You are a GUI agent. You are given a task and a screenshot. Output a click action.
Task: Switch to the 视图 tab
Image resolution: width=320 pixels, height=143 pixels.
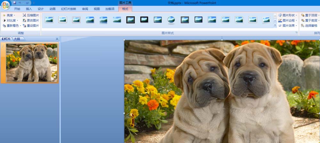[x=97, y=9]
